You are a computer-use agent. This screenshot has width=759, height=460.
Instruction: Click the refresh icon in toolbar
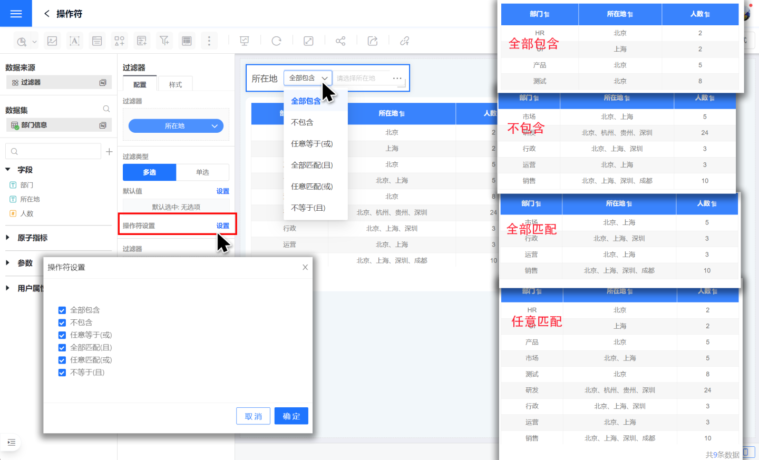pos(276,41)
